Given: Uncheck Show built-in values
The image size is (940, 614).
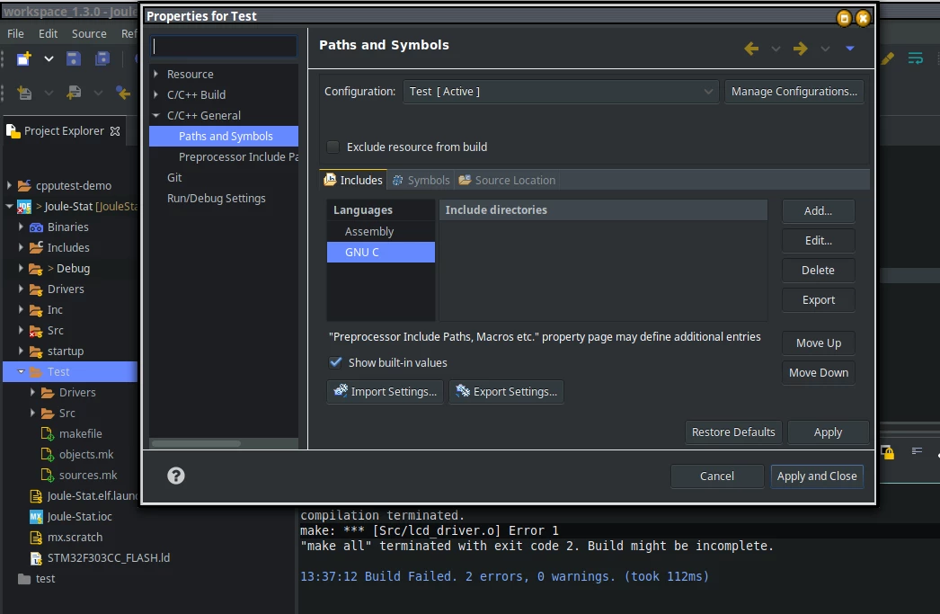Looking at the screenshot, I should coord(336,362).
